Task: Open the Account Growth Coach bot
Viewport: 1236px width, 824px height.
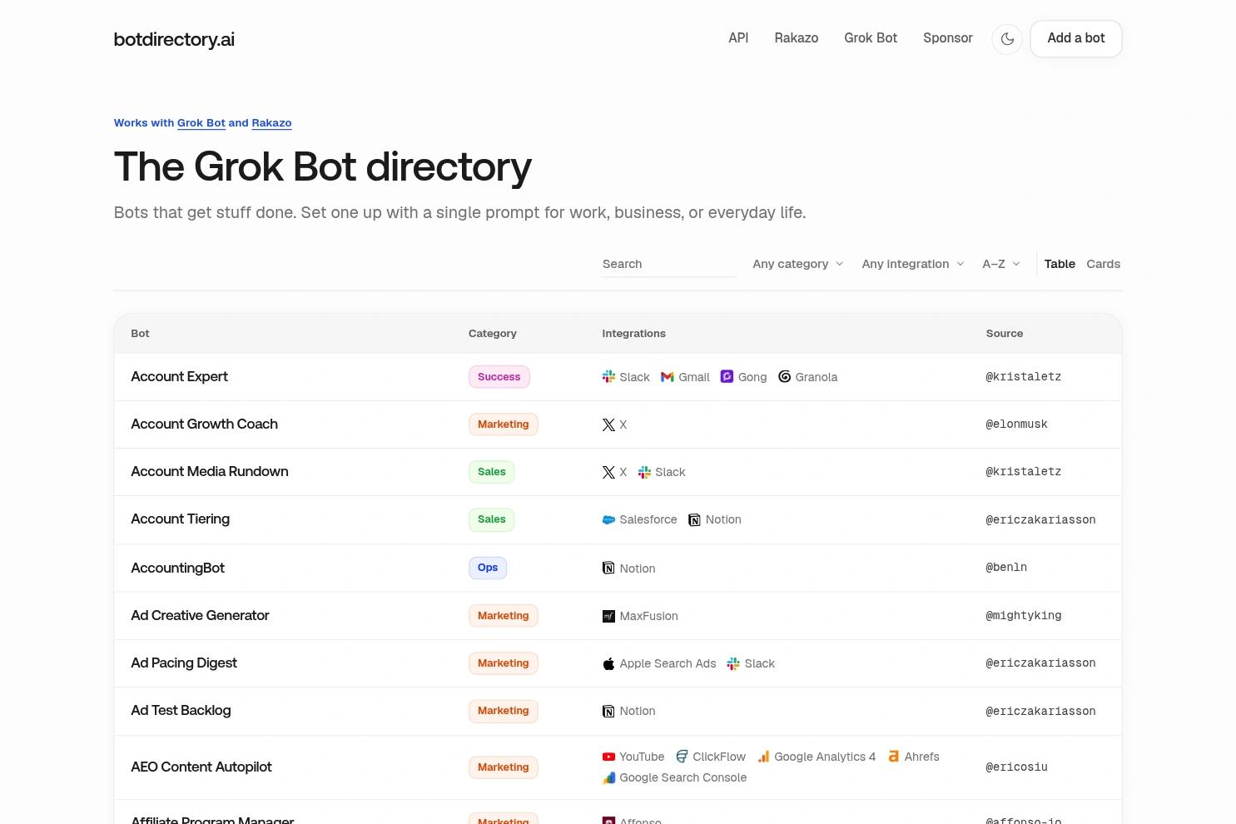Action: (204, 424)
